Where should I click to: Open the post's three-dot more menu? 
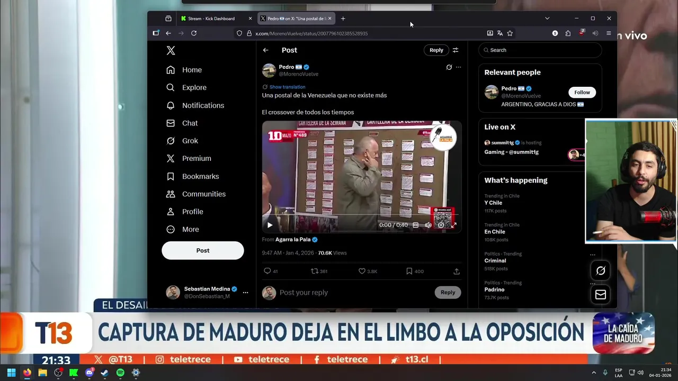pos(459,67)
